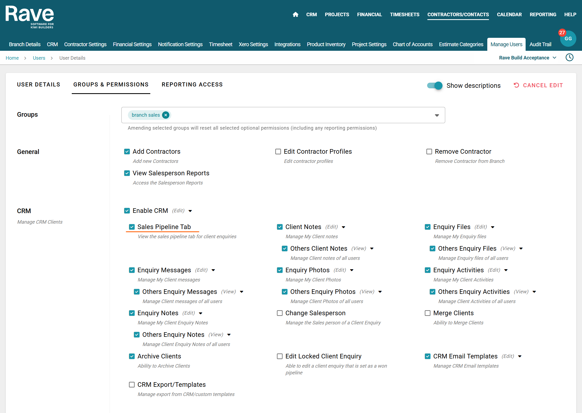Screen dimensions: 582x413
Task: Open the Audit Trail settings tab
Action: [x=540, y=44]
